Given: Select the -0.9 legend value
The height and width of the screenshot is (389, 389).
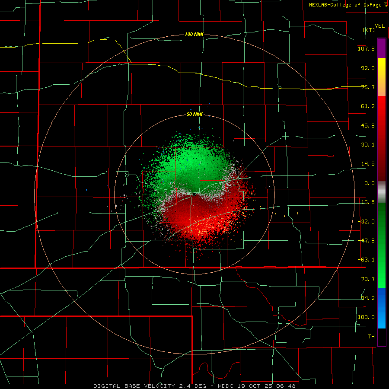Looking at the screenshot, I should (368, 183).
